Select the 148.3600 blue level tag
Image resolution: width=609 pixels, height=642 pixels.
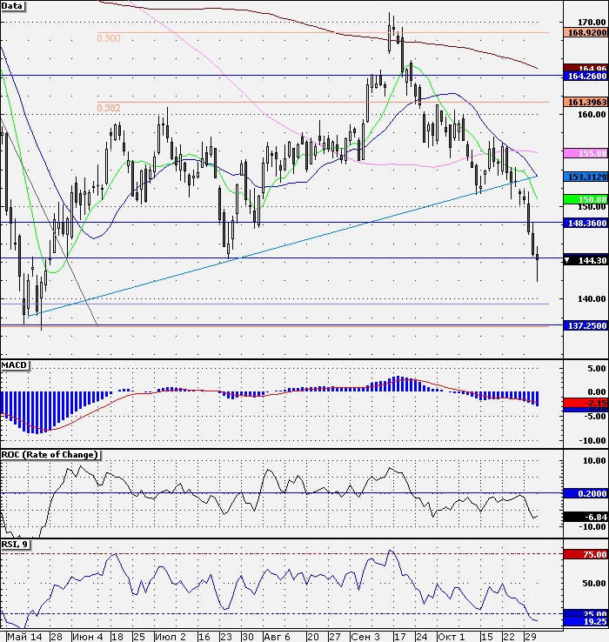[x=586, y=224]
